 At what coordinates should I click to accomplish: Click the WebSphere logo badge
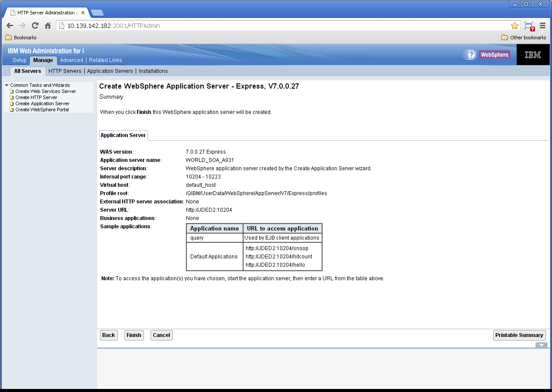[494, 55]
